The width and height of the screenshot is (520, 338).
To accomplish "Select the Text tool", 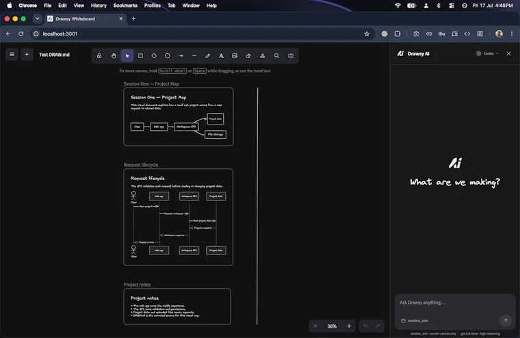I will pyautogui.click(x=221, y=55).
